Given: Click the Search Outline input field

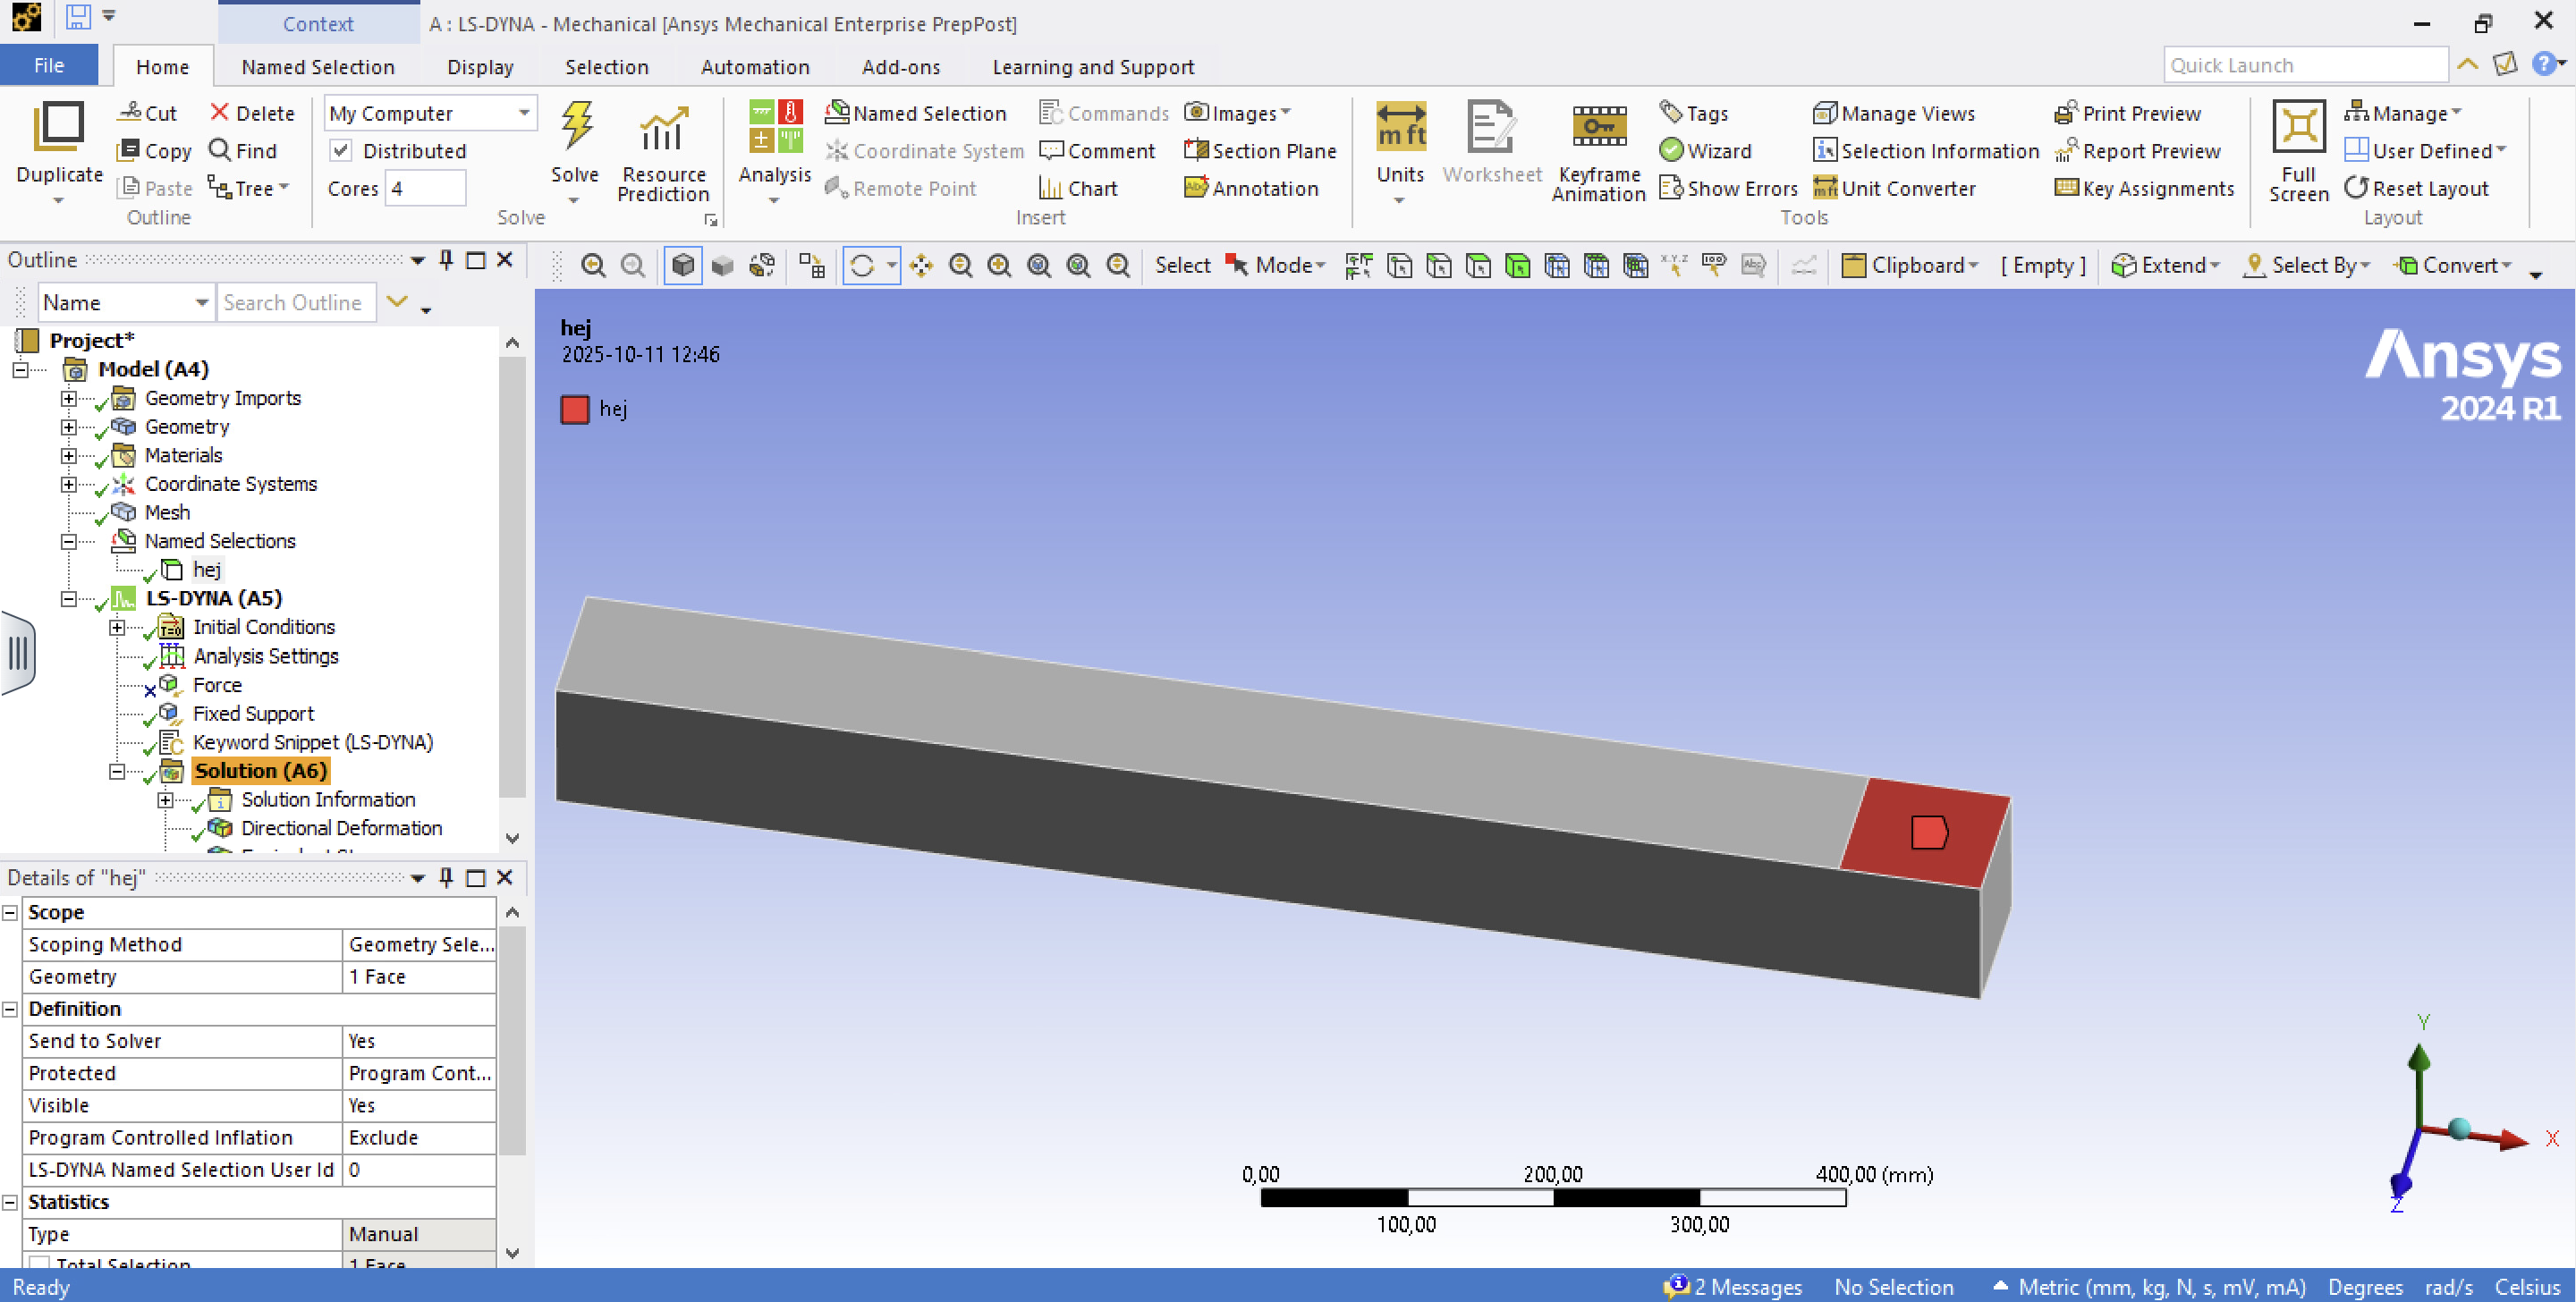Looking at the screenshot, I should (x=296, y=302).
